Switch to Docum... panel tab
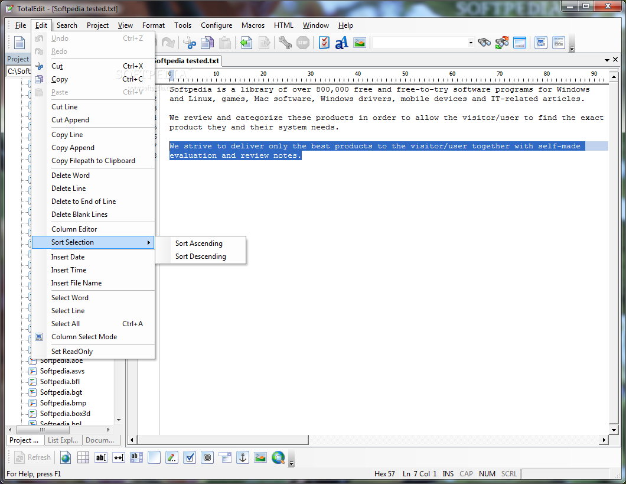This screenshot has width=626, height=484. 100,440
